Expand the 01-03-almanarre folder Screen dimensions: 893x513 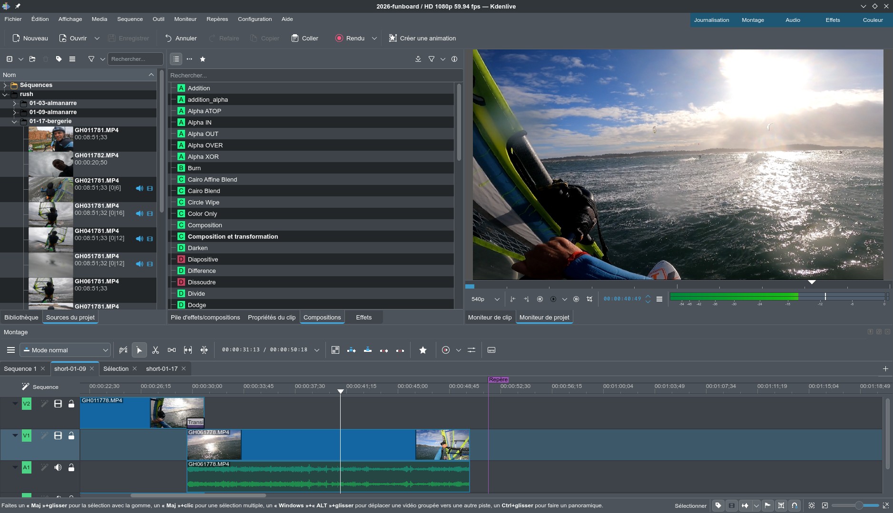[14, 103]
